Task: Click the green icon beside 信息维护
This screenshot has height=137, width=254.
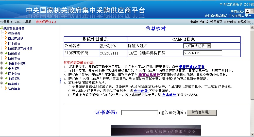Action: tap(6, 84)
